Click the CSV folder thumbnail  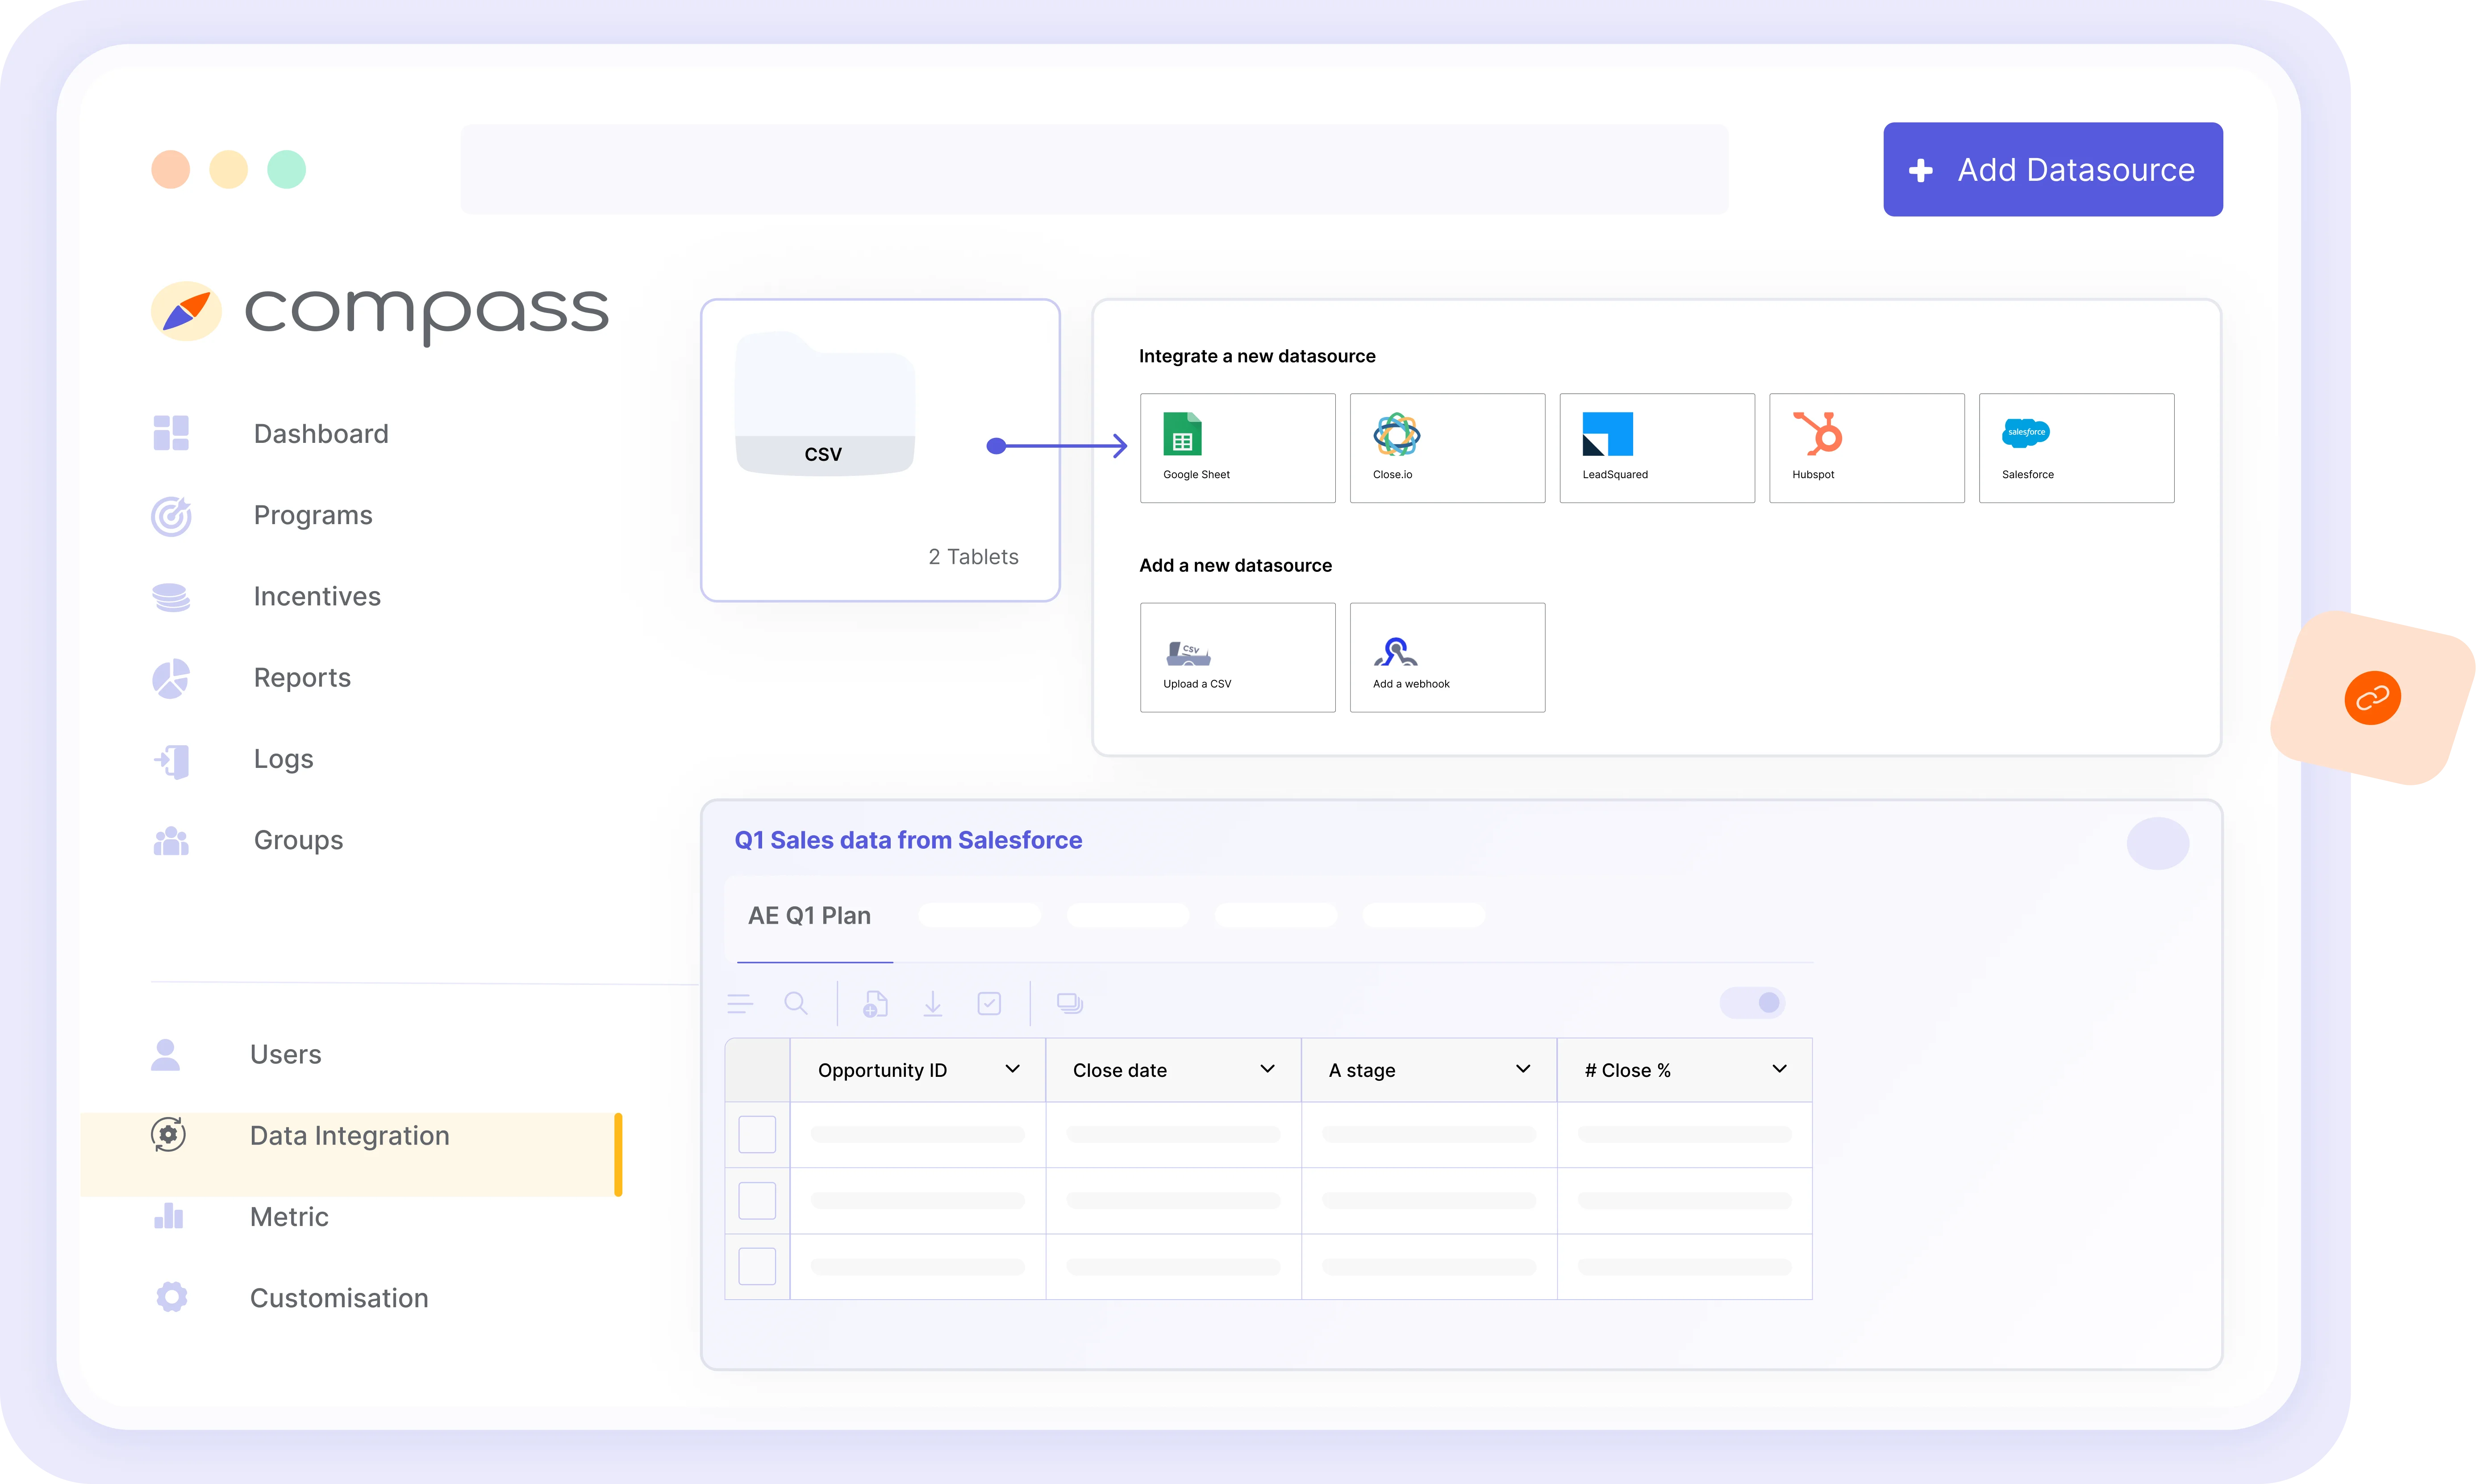point(824,405)
